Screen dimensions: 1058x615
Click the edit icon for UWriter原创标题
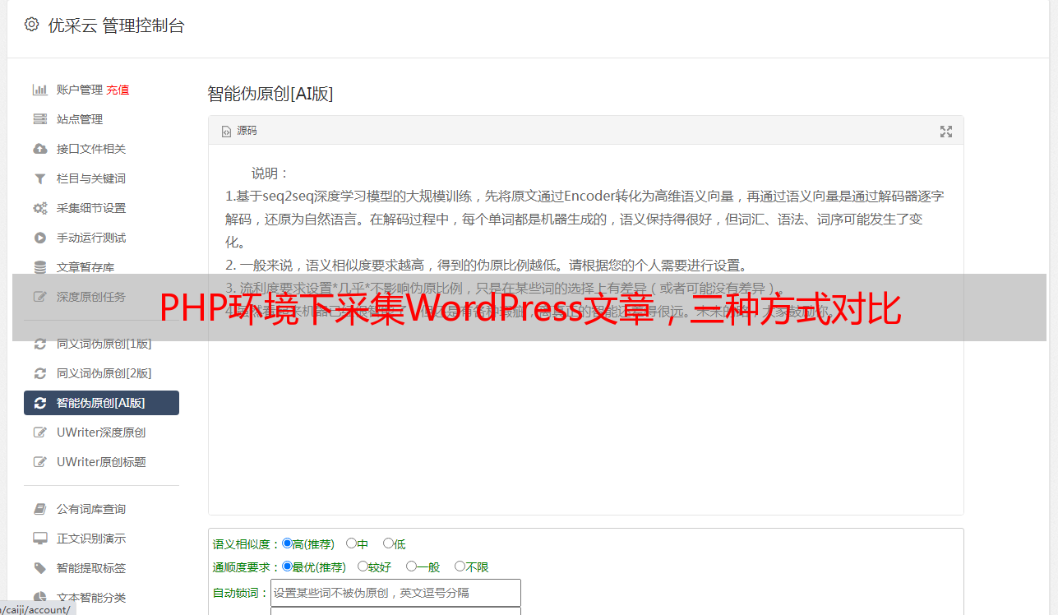pyautogui.click(x=39, y=462)
